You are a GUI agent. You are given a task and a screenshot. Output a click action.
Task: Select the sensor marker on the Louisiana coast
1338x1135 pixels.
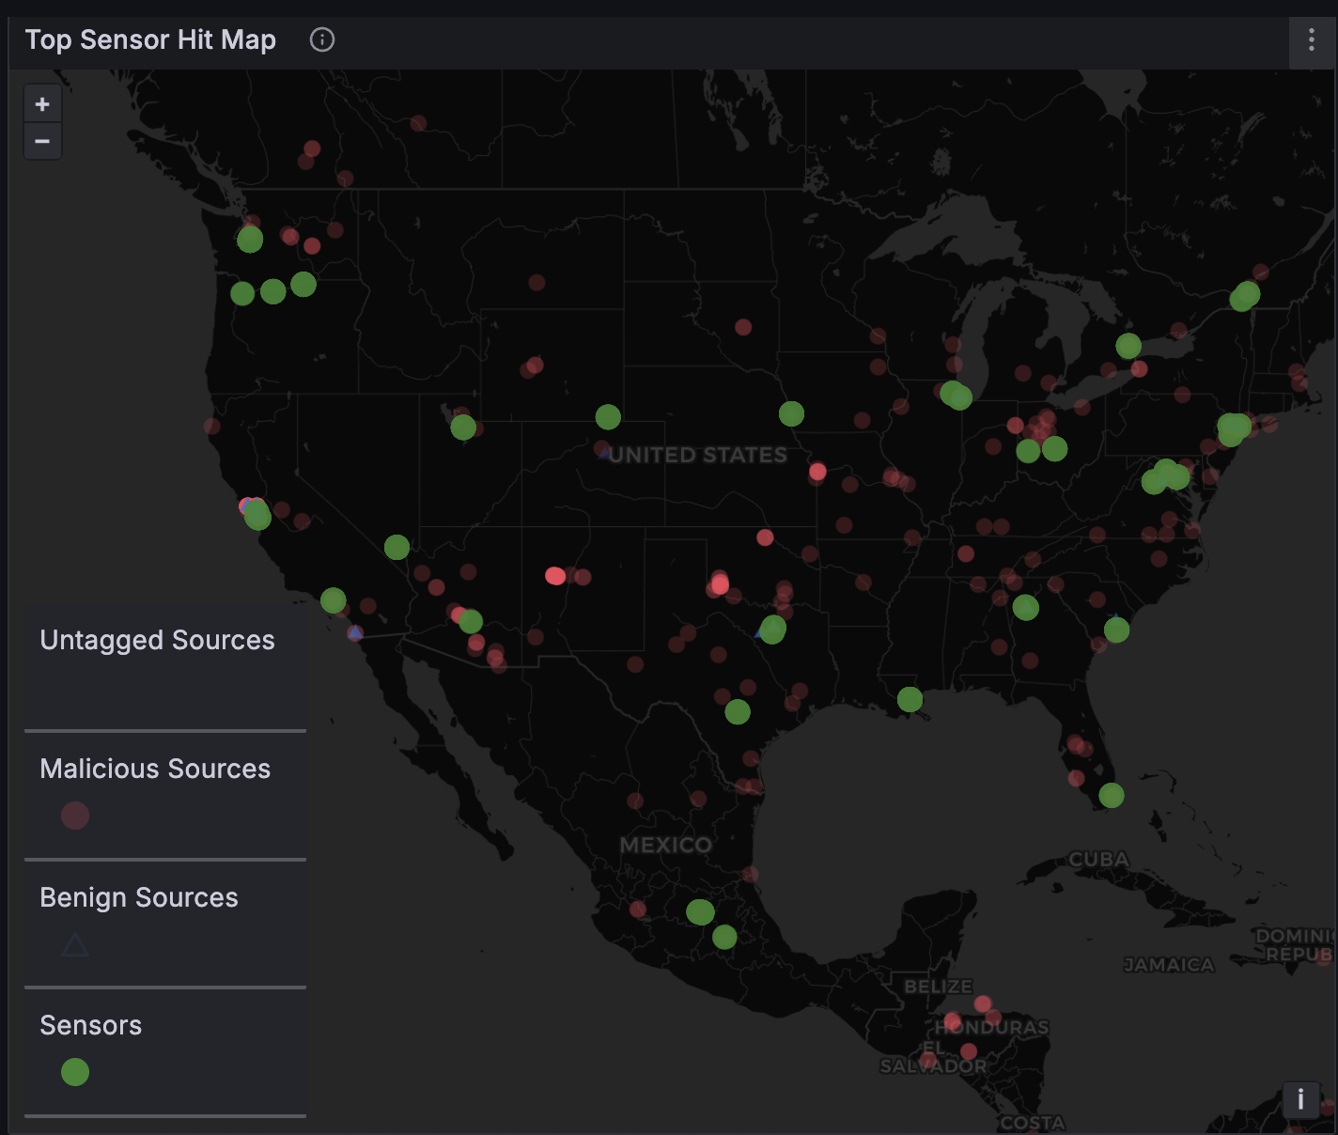[910, 699]
